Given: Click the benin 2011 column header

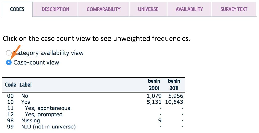Looking at the screenshot, I should pyautogui.click(x=174, y=84).
